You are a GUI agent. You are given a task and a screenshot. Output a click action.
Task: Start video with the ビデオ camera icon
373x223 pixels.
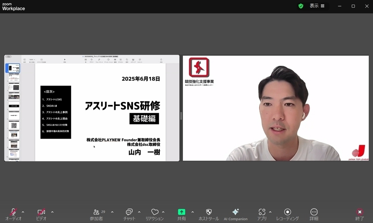click(41, 212)
